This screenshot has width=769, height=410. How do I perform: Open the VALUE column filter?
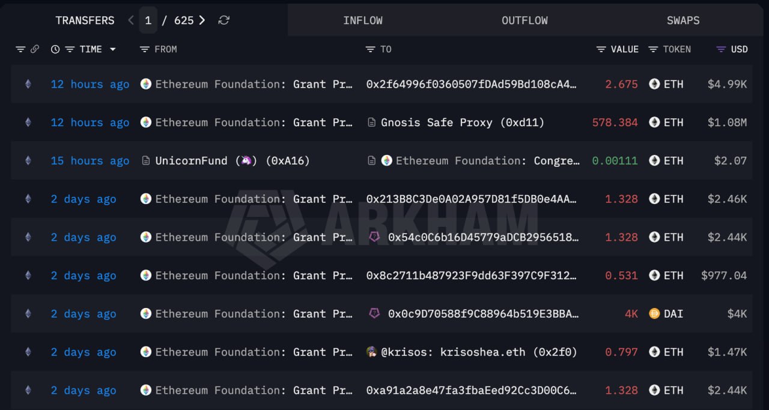[x=601, y=49]
